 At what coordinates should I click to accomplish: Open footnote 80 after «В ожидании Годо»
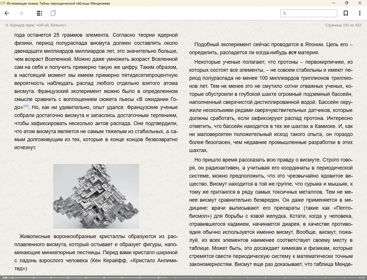[26, 106]
